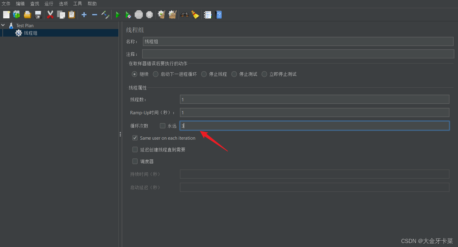This screenshot has width=458, height=247.
Task: Start the test with the green play icon
Action: (x=117, y=14)
